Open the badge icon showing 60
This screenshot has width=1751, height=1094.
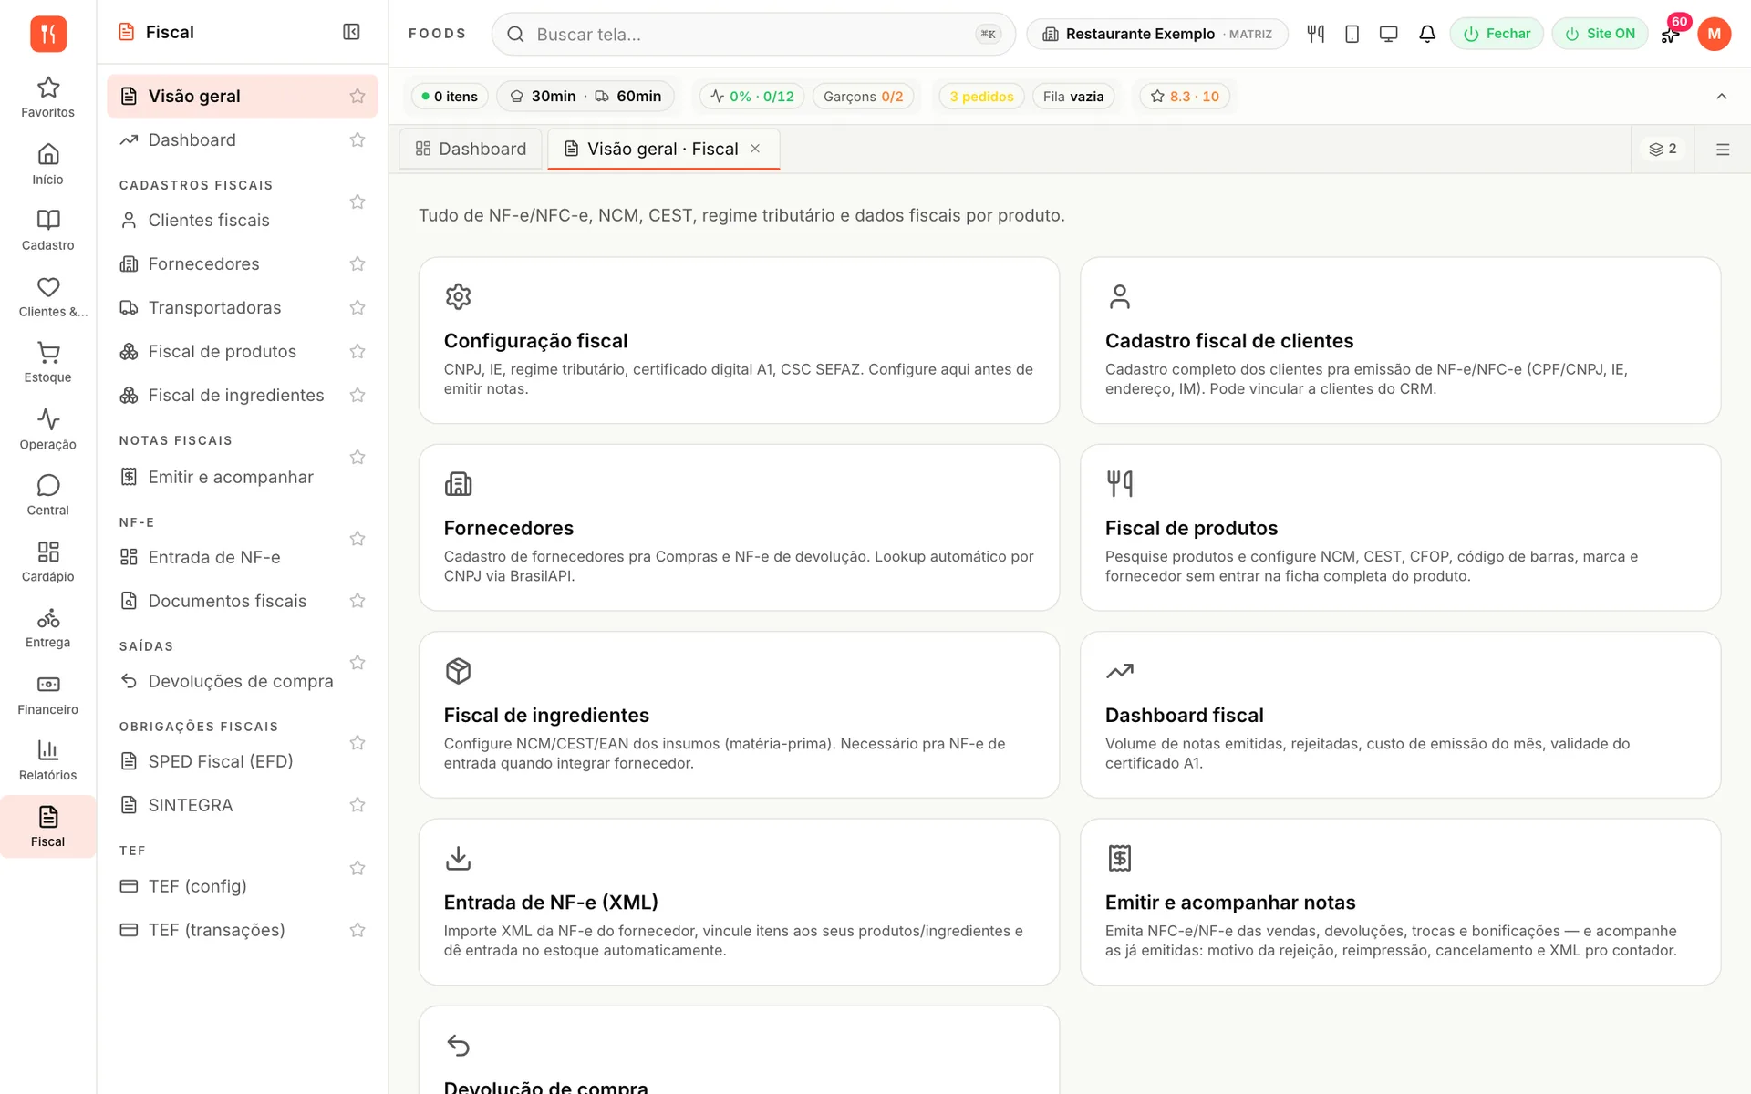point(1673,32)
